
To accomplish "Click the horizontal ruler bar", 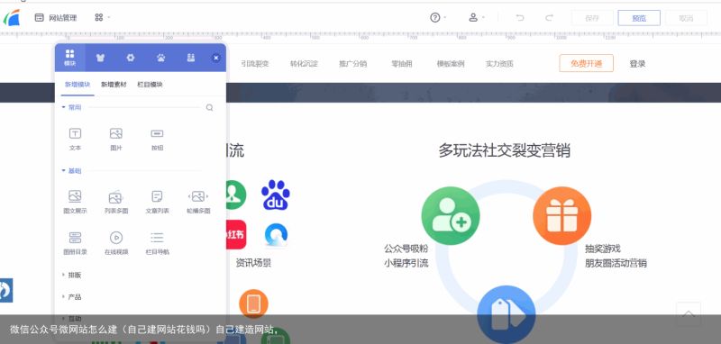I will tap(360, 37).
